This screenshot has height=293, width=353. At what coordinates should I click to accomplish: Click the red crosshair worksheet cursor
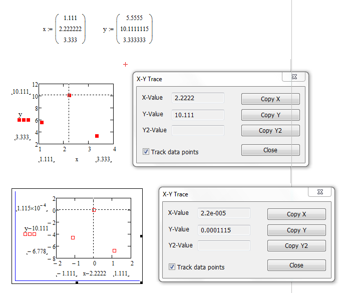pyautogui.click(x=125, y=65)
